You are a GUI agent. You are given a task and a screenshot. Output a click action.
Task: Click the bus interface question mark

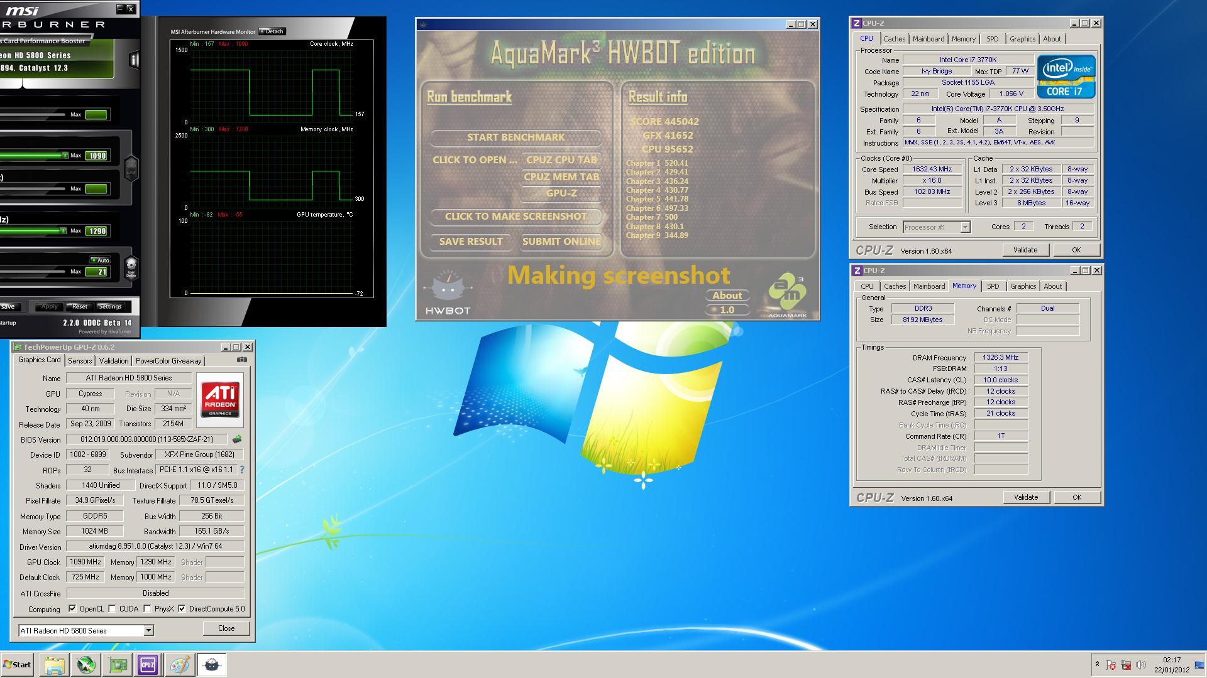[242, 470]
